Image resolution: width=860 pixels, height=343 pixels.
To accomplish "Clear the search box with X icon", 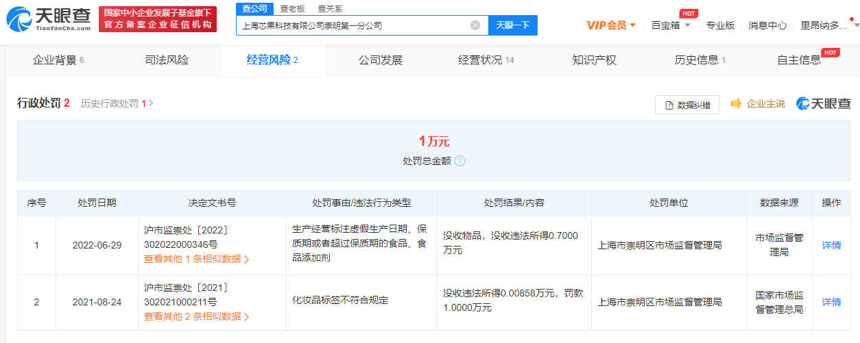I will pos(475,25).
